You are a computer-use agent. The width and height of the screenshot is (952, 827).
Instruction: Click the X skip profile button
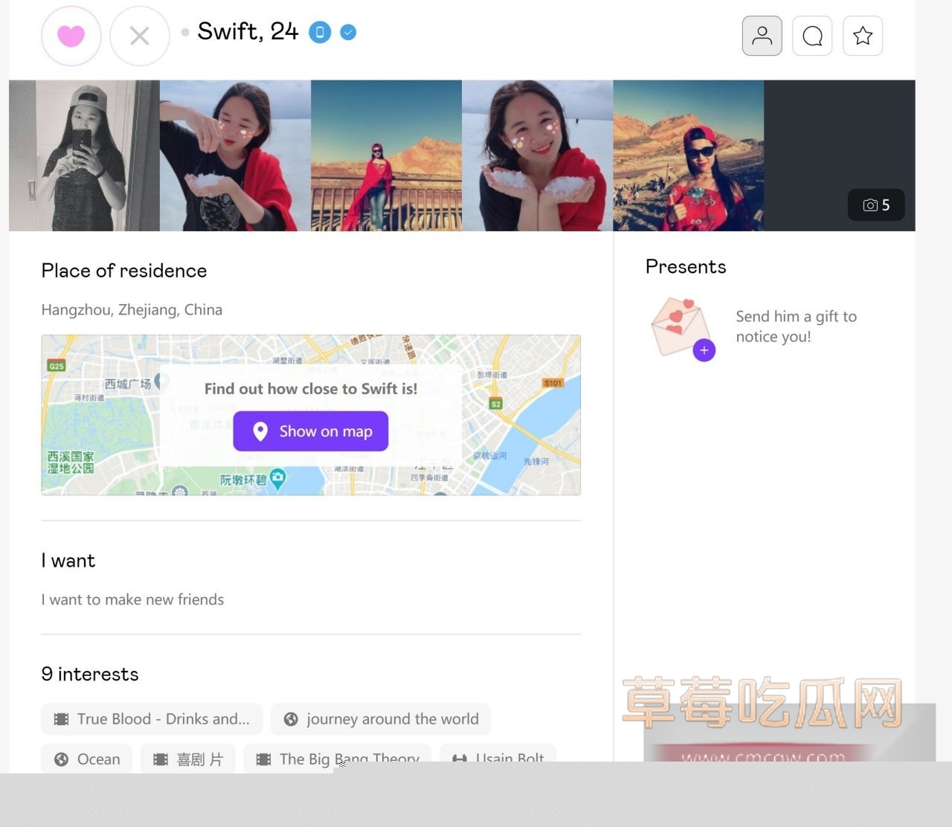point(140,36)
